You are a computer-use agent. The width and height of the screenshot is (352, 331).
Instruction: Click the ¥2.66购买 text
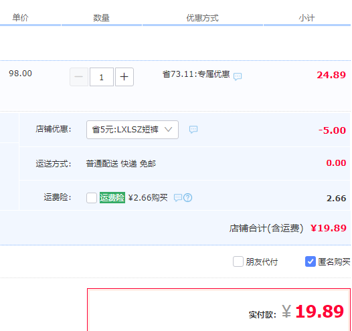[148, 197]
